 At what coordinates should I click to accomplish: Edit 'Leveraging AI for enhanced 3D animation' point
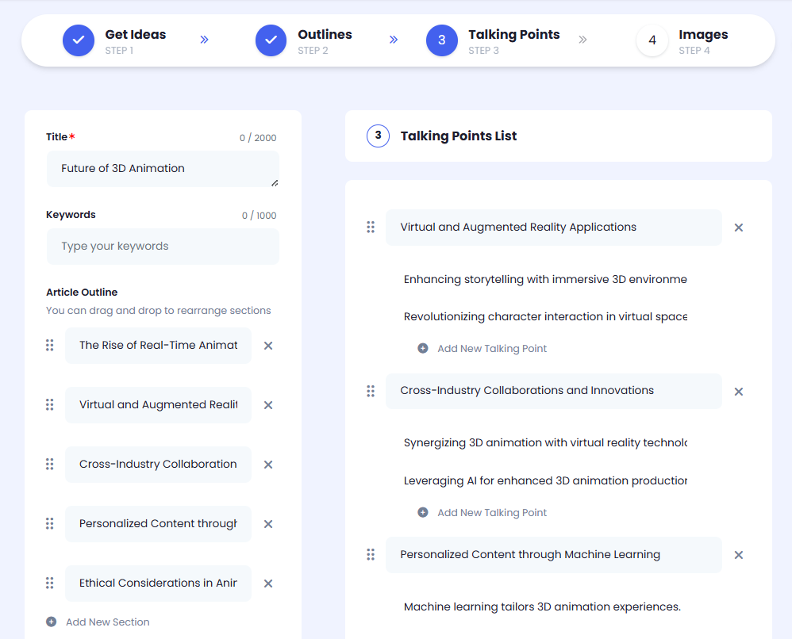[x=544, y=481]
